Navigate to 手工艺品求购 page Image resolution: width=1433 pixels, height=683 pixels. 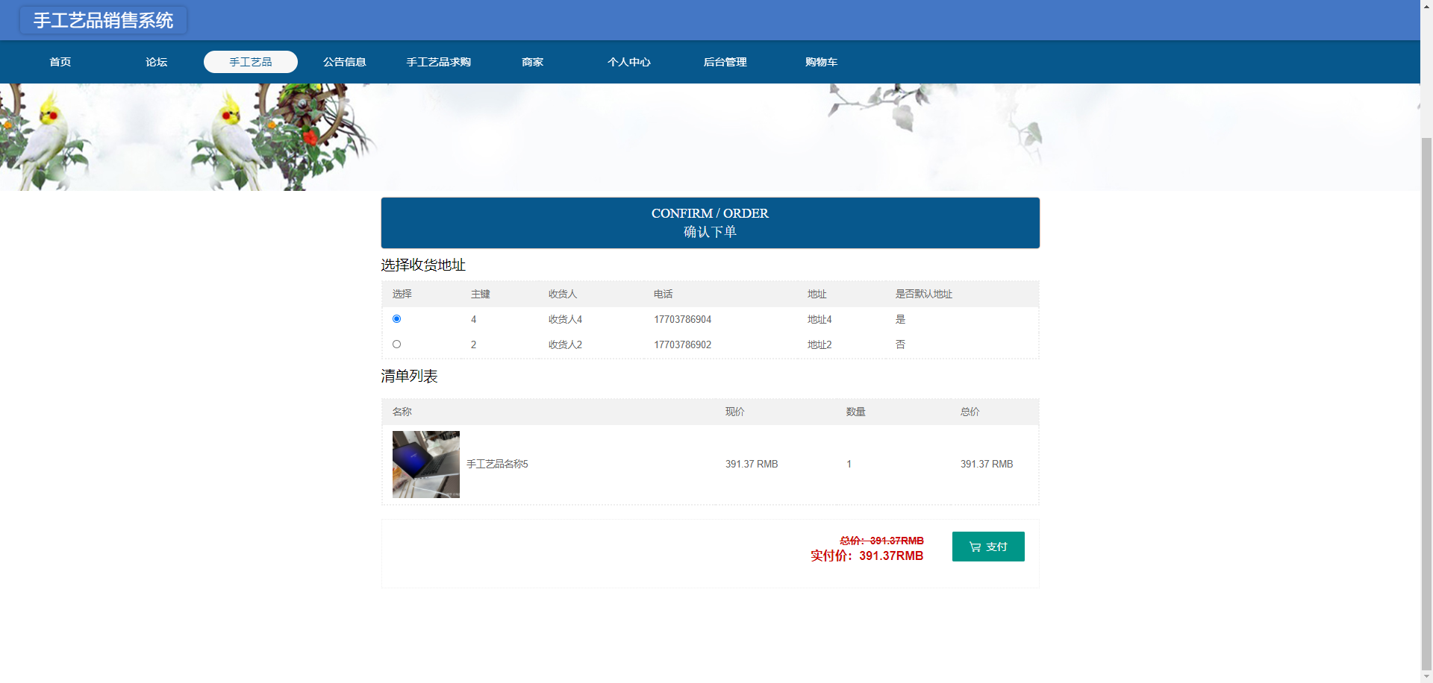point(438,62)
